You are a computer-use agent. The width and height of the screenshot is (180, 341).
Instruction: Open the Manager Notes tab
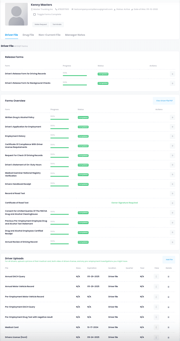pyautogui.click(x=75, y=35)
